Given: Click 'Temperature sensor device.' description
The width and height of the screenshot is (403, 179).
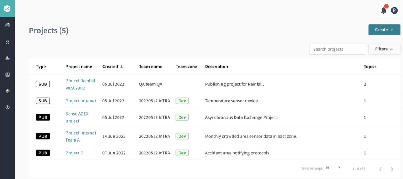Looking at the screenshot, I should click(232, 101).
